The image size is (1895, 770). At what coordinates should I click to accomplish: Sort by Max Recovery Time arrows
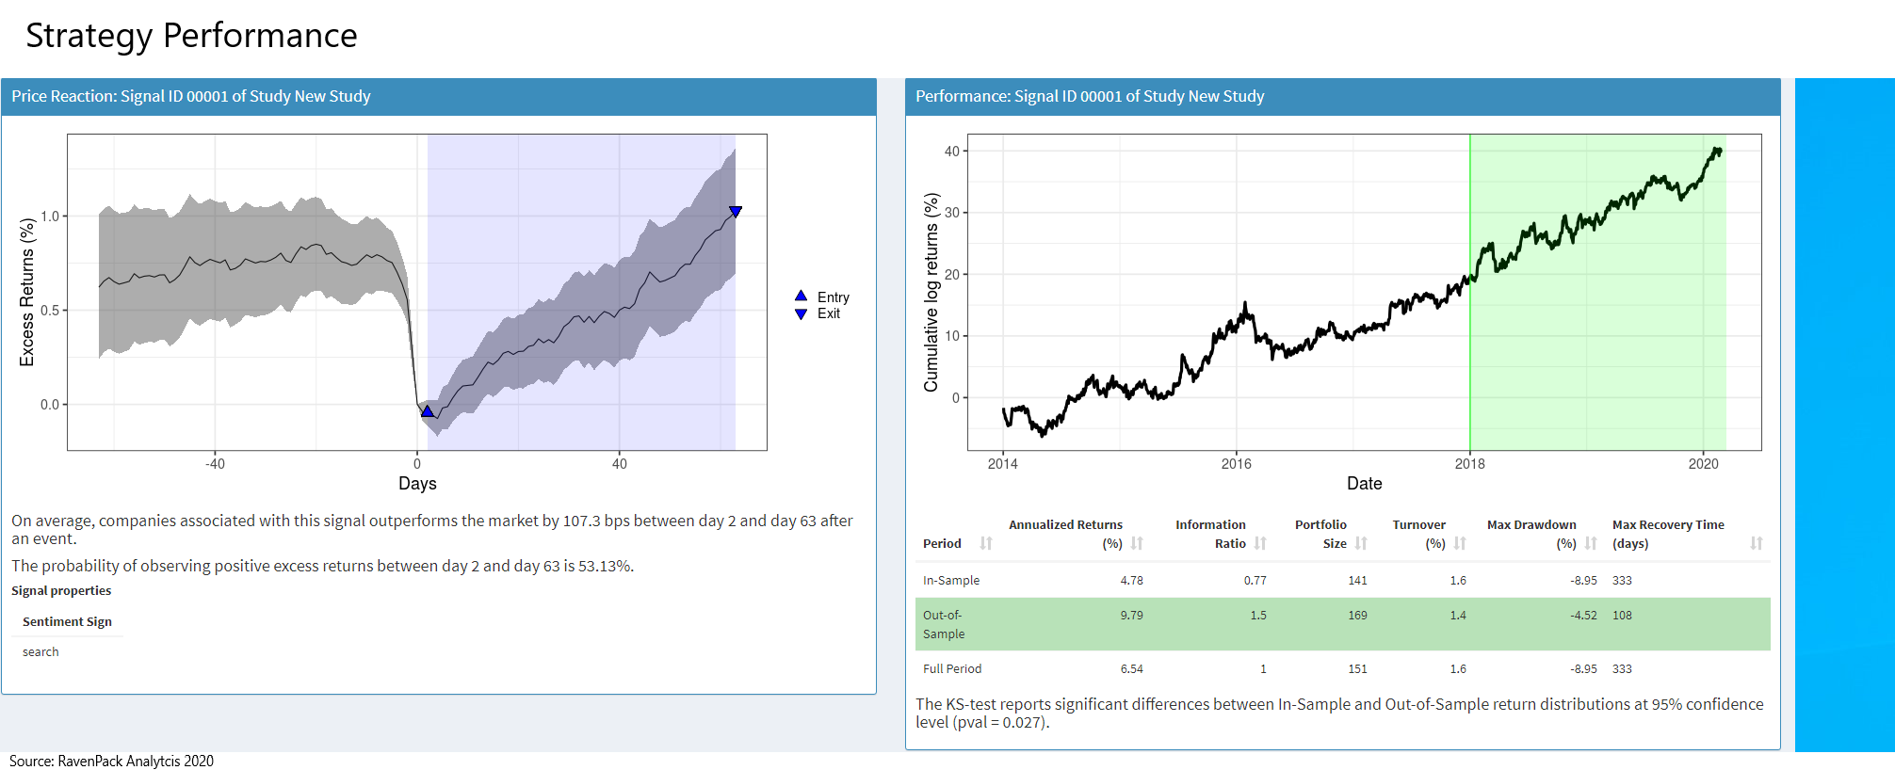click(1757, 543)
